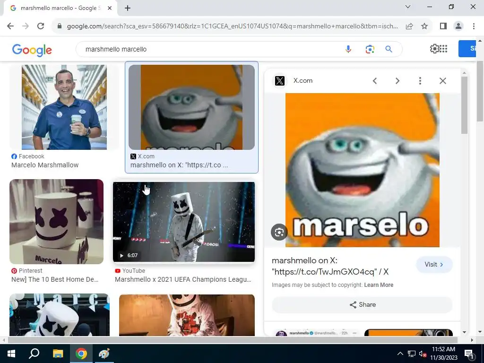The width and height of the screenshot is (484, 363).
Task: Open the New] The 10 Best Home caption
Action: [x=55, y=279]
